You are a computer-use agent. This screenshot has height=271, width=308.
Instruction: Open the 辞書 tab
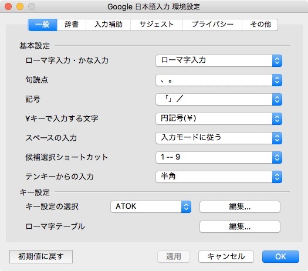coord(72,25)
